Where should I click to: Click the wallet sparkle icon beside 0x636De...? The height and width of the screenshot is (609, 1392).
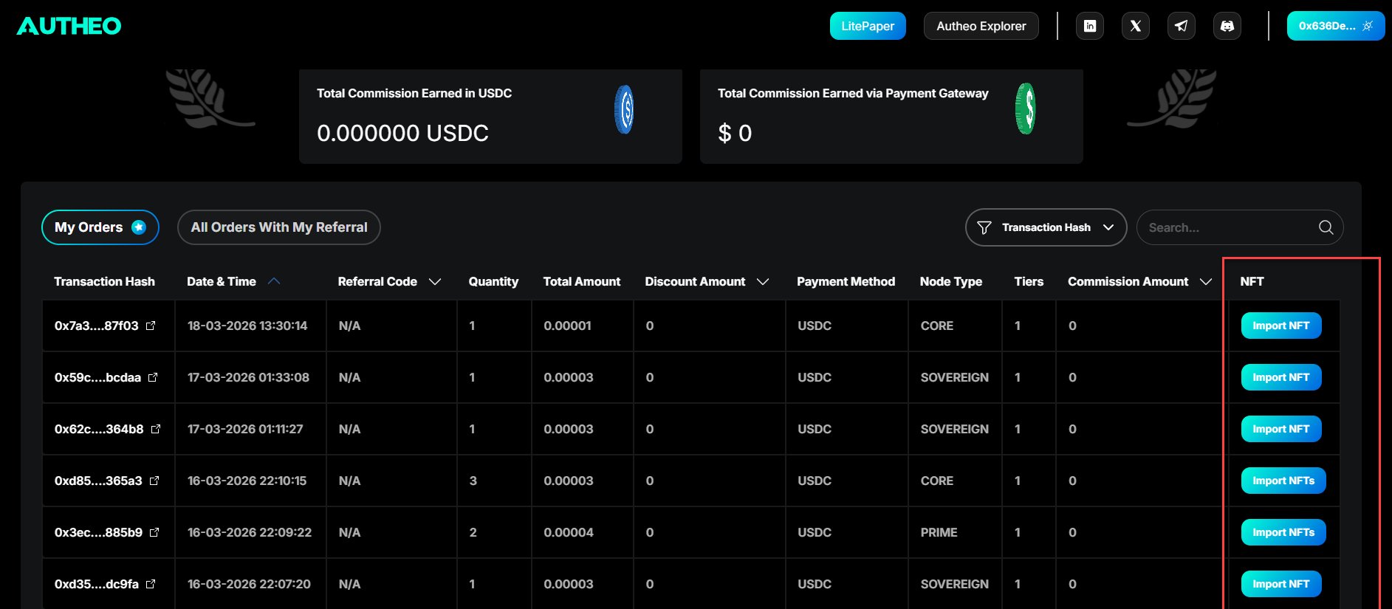(x=1368, y=26)
